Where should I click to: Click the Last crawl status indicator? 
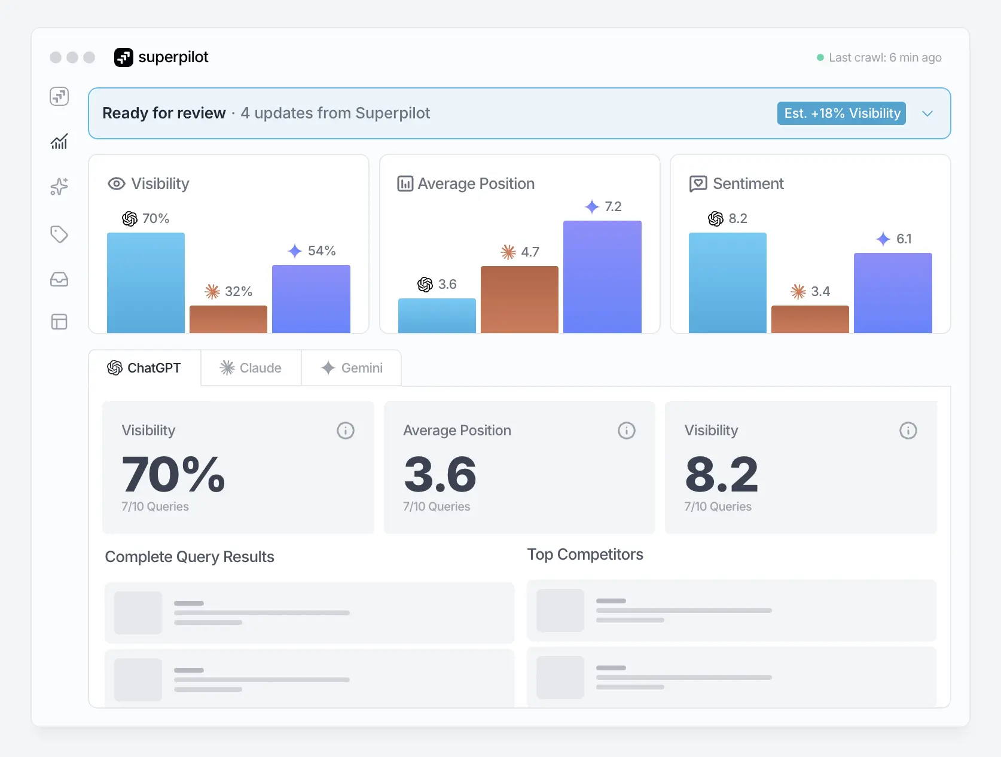pos(879,58)
